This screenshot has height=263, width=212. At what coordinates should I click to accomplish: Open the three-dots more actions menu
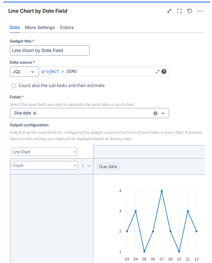coord(200,11)
